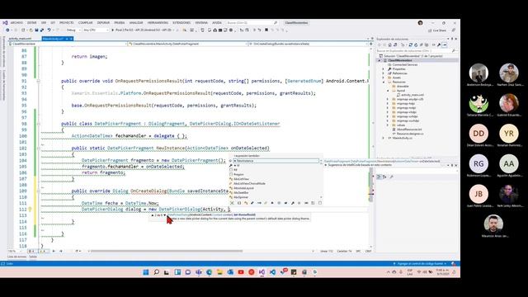Open the DEPURAR menu
528x297 pixels.
(x=103, y=22)
